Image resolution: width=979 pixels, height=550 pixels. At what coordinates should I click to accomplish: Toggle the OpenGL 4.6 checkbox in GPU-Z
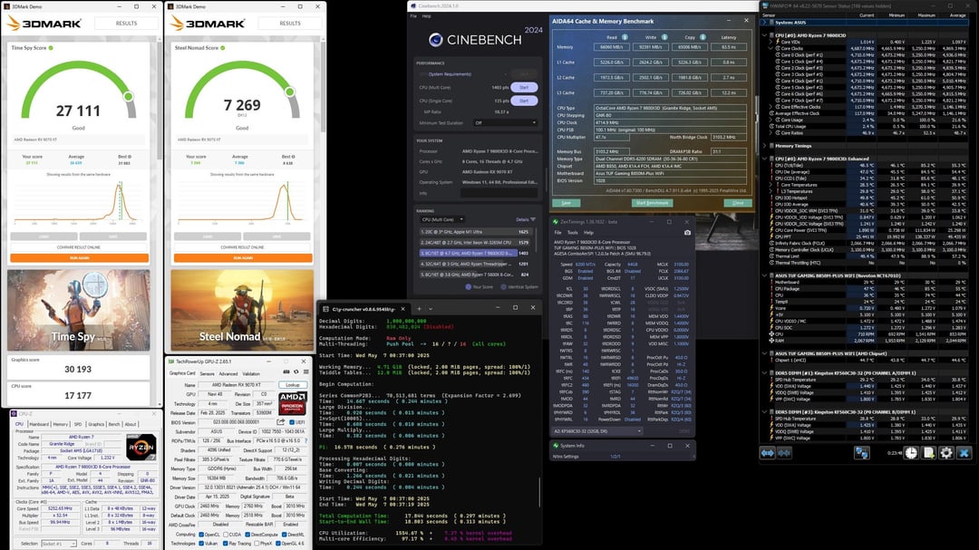(278, 543)
